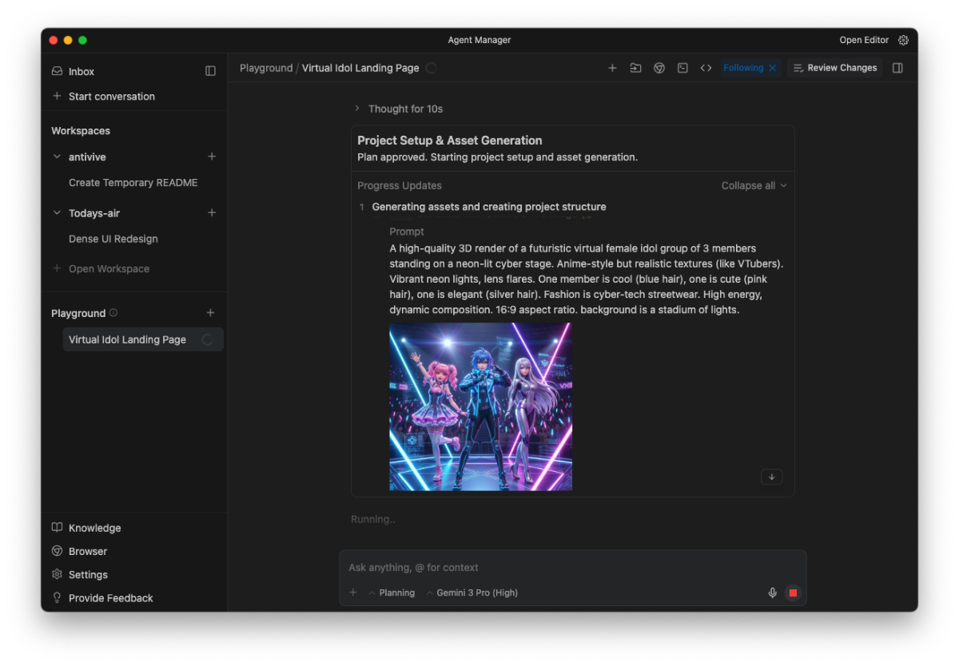
Task: Open the terminal icon in the top toolbar
Action: 682,68
